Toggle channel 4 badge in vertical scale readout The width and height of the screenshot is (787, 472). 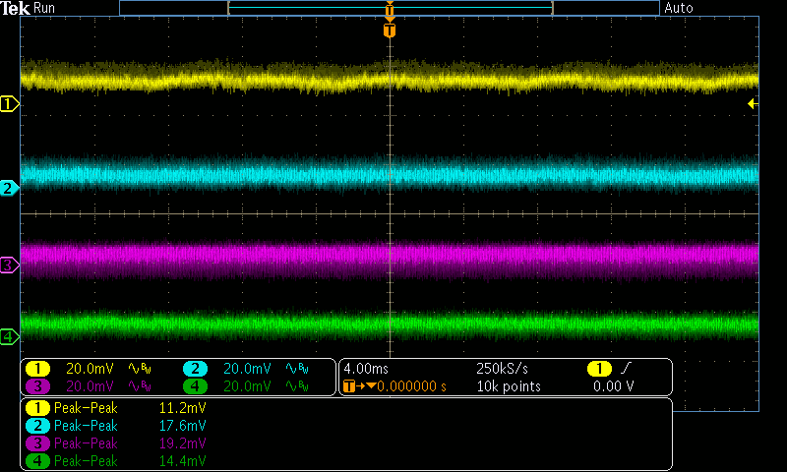click(195, 386)
